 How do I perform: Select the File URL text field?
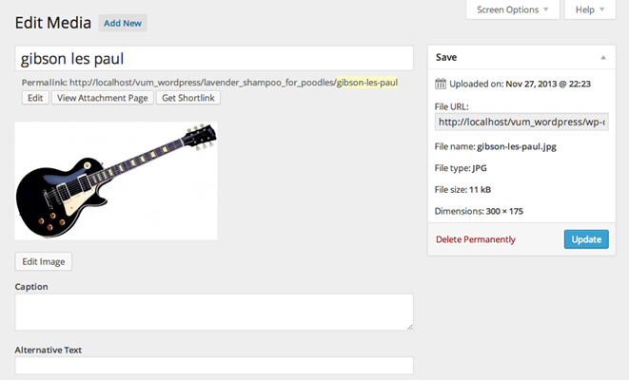[x=521, y=122]
